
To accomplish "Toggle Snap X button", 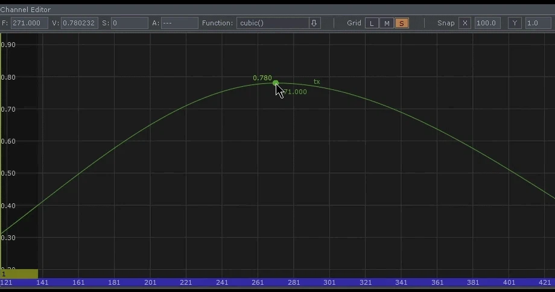I will (x=465, y=23).
